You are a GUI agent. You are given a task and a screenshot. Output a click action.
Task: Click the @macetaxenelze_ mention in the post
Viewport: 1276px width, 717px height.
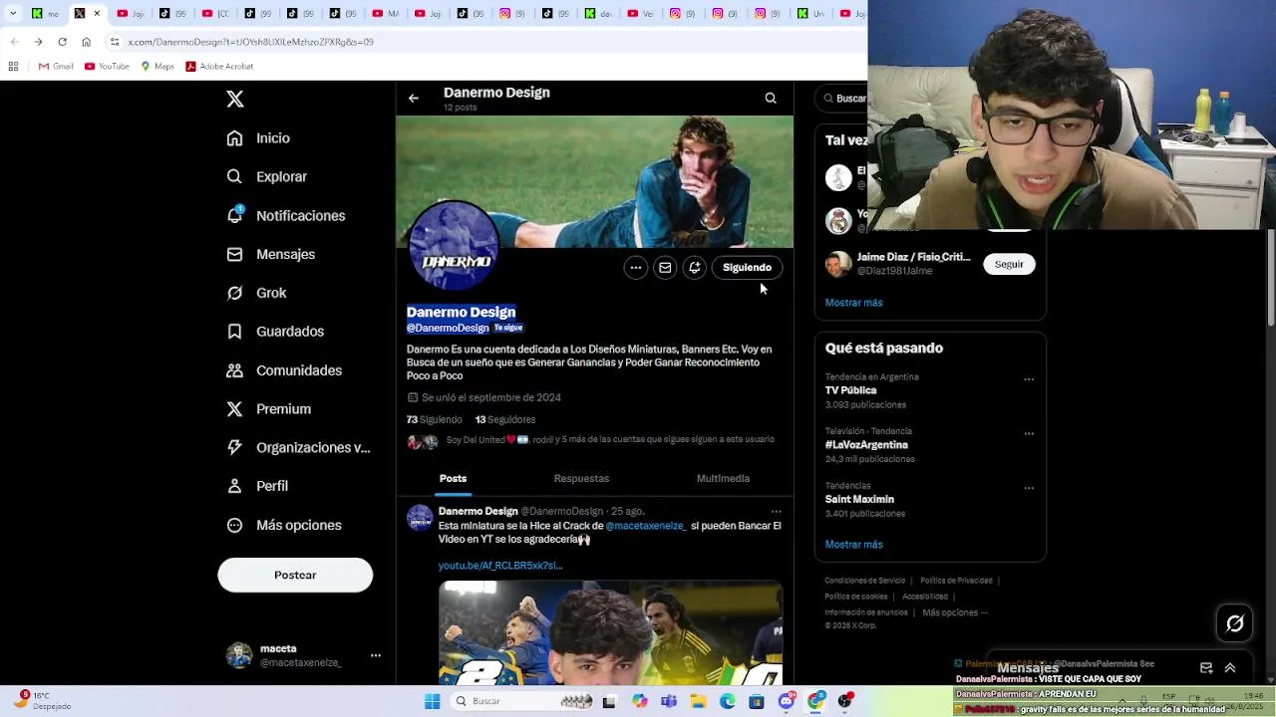[x=645, y=526]
